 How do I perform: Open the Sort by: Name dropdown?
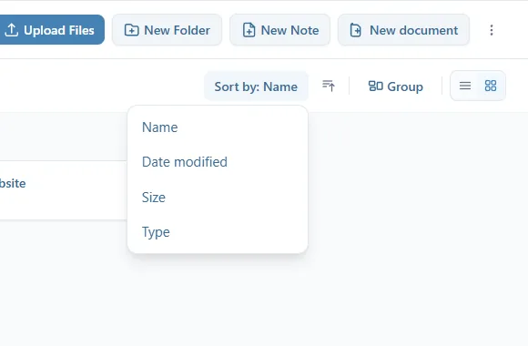256,86
